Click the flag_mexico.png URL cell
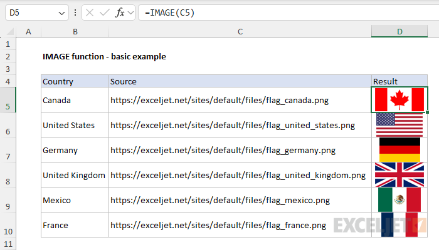This screenshot has height=250, width=439. click(240, 200)
